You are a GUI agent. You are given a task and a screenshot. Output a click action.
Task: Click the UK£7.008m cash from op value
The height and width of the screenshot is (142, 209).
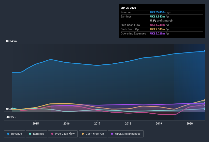[x=157, y=29]
